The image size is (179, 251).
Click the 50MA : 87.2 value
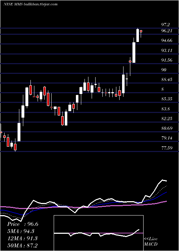[22, 245]
